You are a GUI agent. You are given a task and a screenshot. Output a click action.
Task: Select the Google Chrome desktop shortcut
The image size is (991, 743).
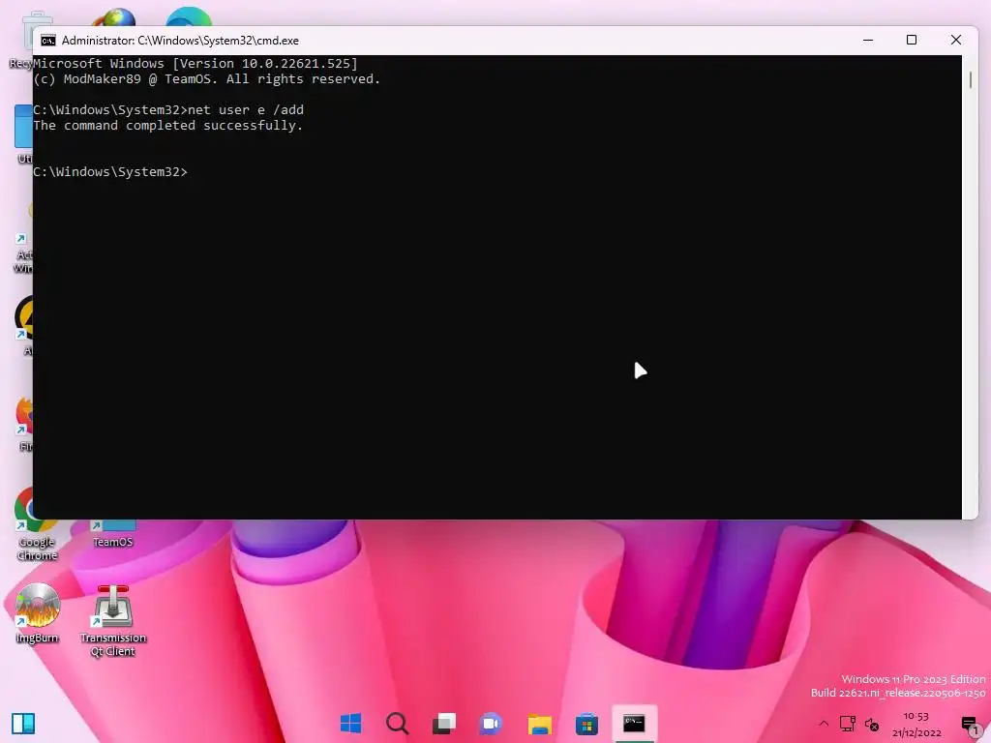click(38, 524)
